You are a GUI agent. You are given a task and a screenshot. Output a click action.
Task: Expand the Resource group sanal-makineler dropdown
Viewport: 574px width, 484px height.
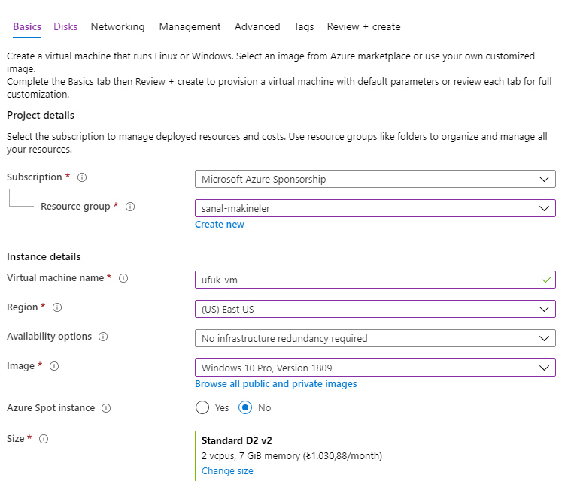[x=375, y=208]
